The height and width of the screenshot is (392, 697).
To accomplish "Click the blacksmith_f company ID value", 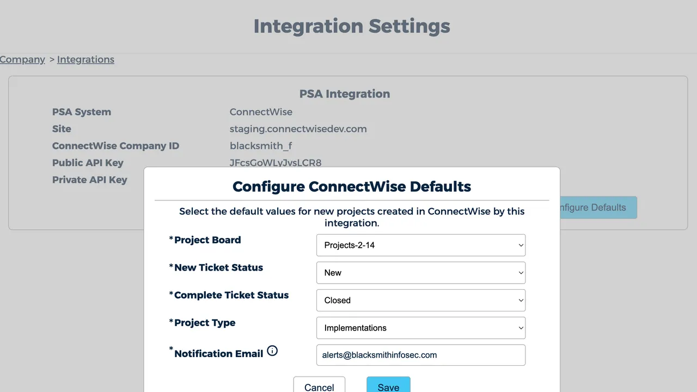I will tap(261, 146).
